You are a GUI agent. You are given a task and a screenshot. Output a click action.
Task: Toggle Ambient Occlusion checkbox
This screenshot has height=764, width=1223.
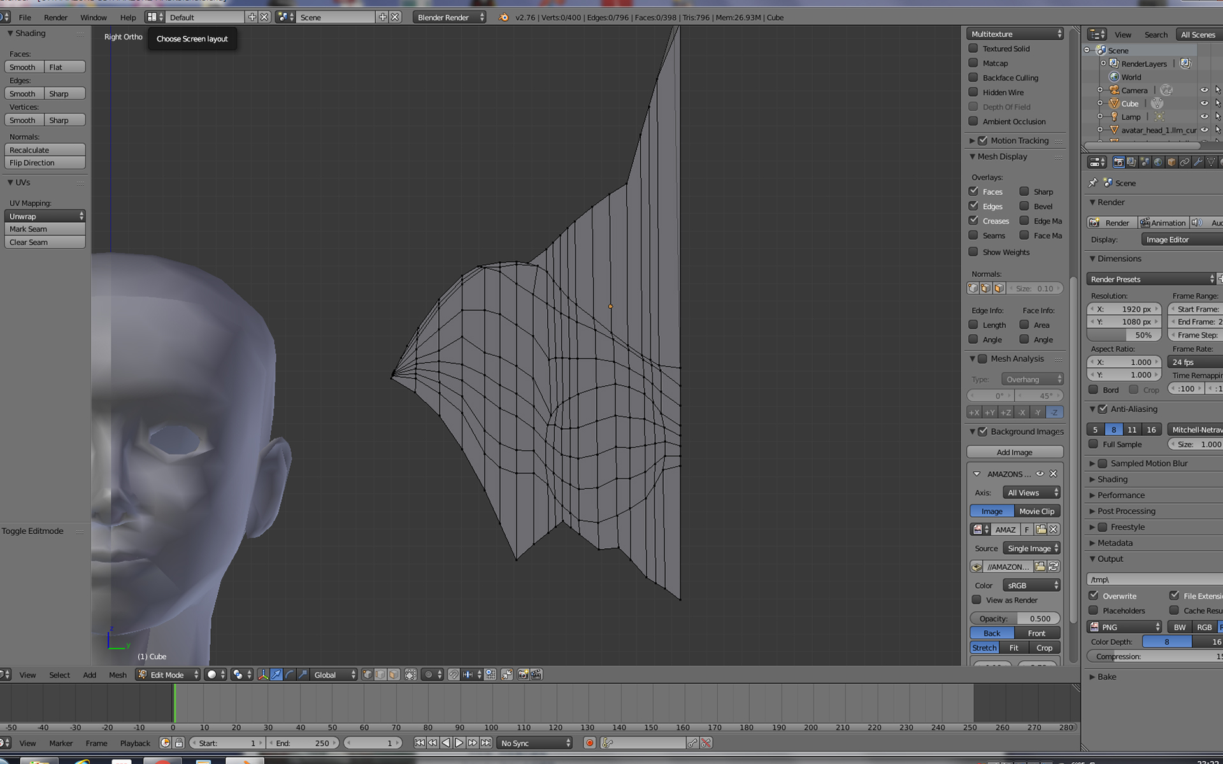[x=975, y=122]
